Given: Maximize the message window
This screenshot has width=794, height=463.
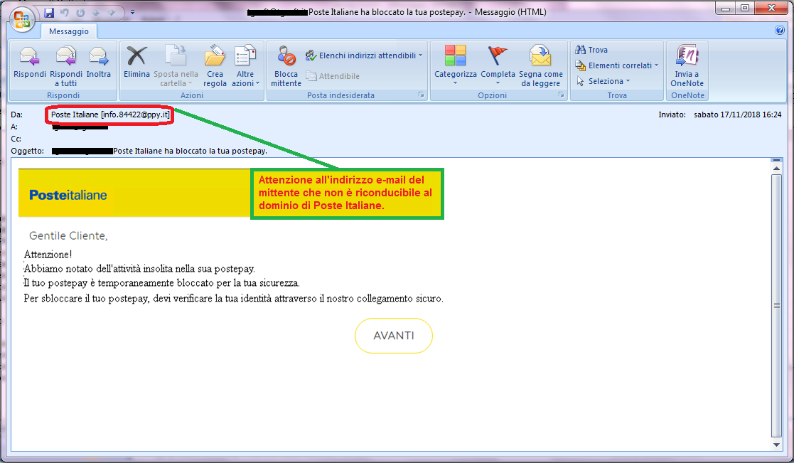Looking at the screenshot, I should pos(744,8).
